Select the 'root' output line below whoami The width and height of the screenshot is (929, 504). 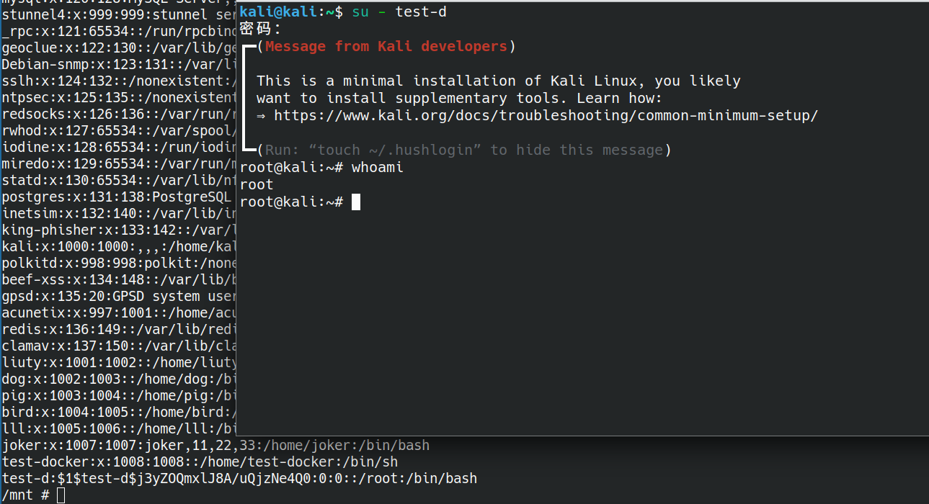[257, 184]
